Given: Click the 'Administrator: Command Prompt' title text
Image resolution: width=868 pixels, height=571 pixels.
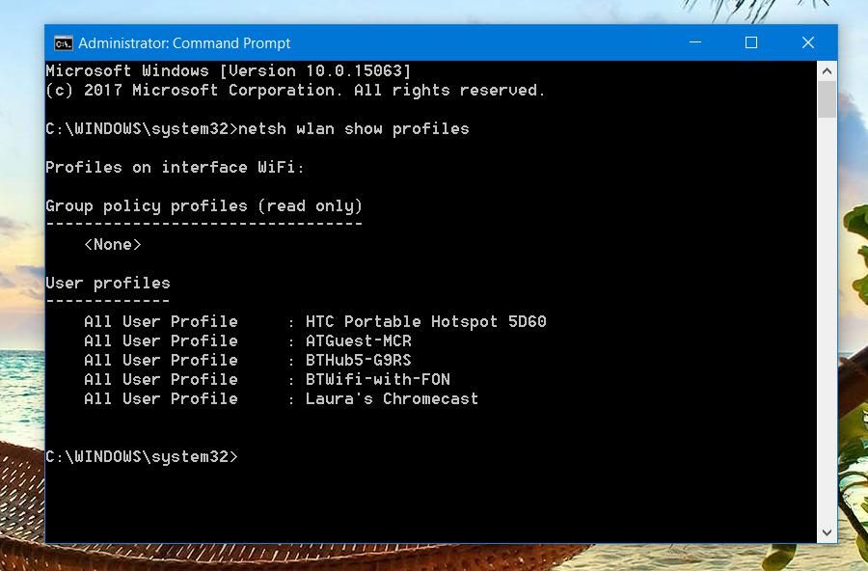Looking at the screenshot, I should tap(184, 42).
